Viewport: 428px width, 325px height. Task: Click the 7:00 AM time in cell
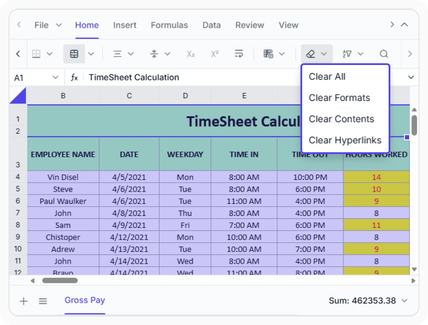(x=244, y=225)
